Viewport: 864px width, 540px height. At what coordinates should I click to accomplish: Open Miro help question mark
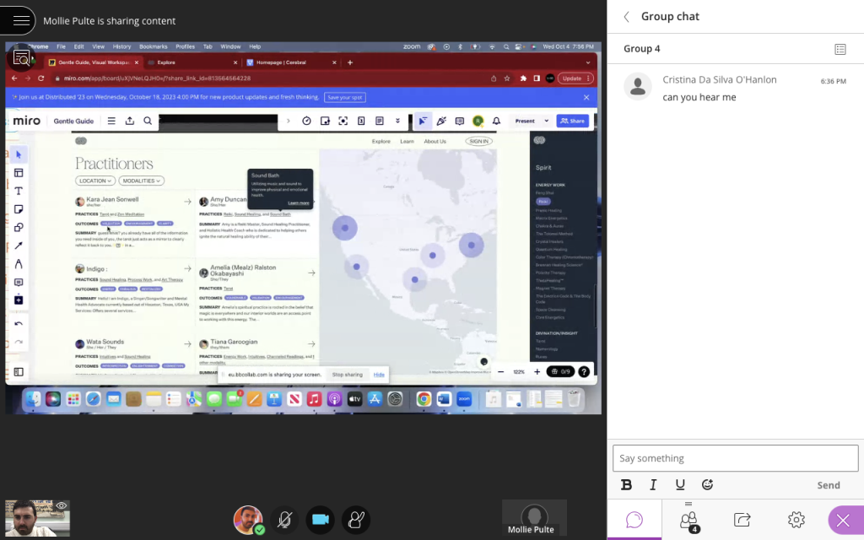(x=584, y=372)
